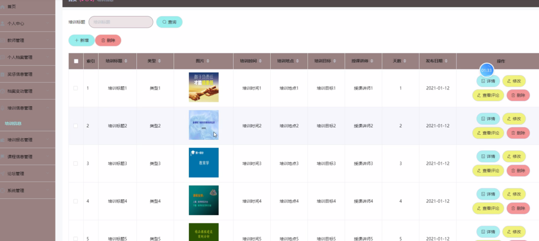Toggle the select-all checkbox in table header

coord(76,61)
